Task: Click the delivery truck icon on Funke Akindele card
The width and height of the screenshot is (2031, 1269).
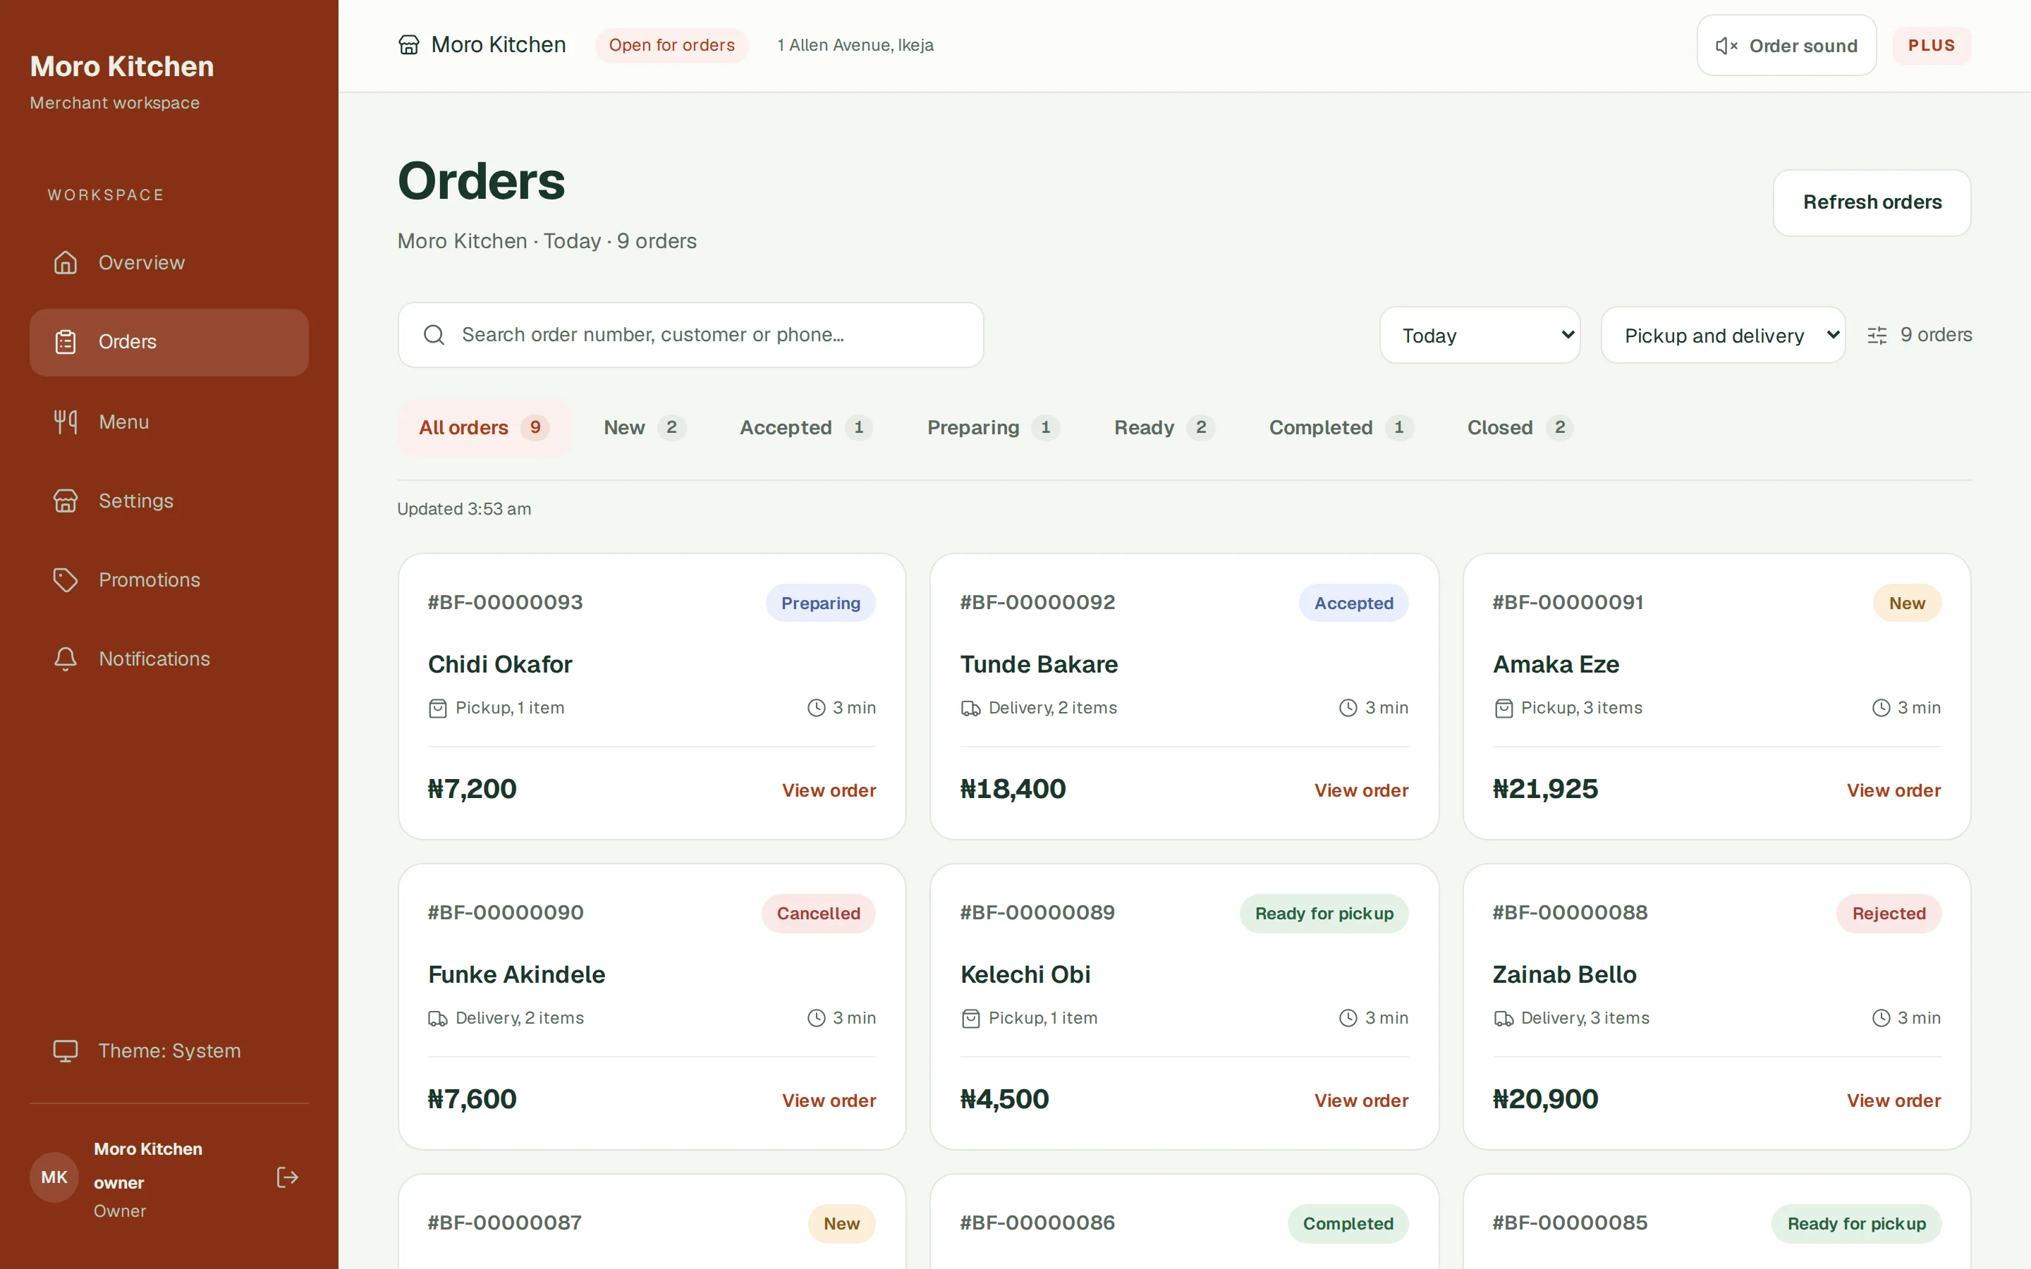Action: (437, 1018)
